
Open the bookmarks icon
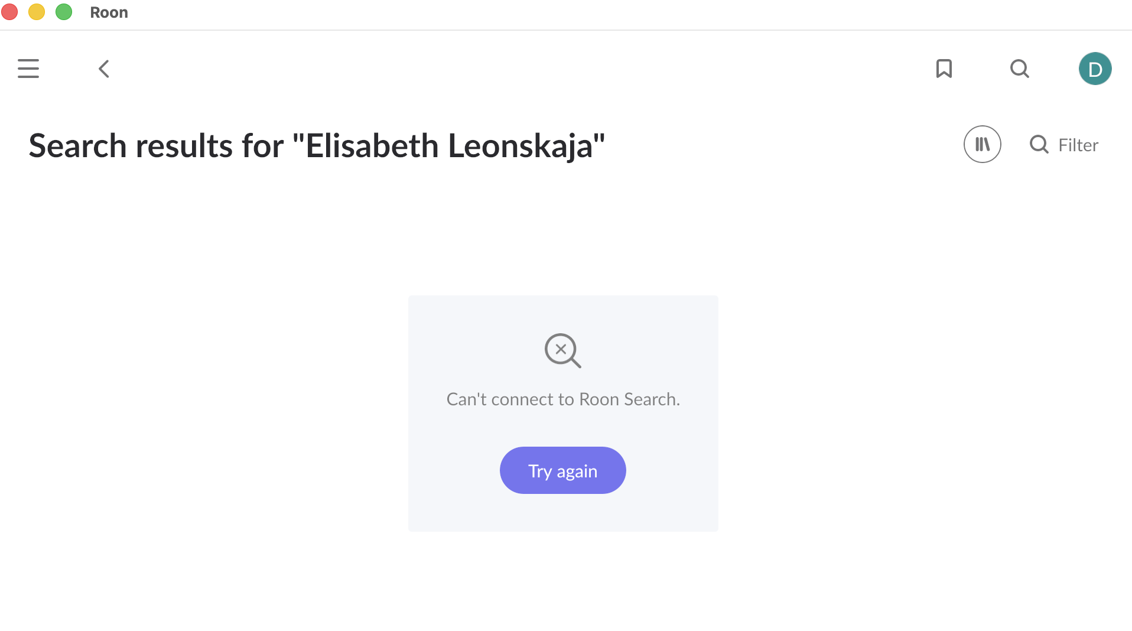(944, 69)
